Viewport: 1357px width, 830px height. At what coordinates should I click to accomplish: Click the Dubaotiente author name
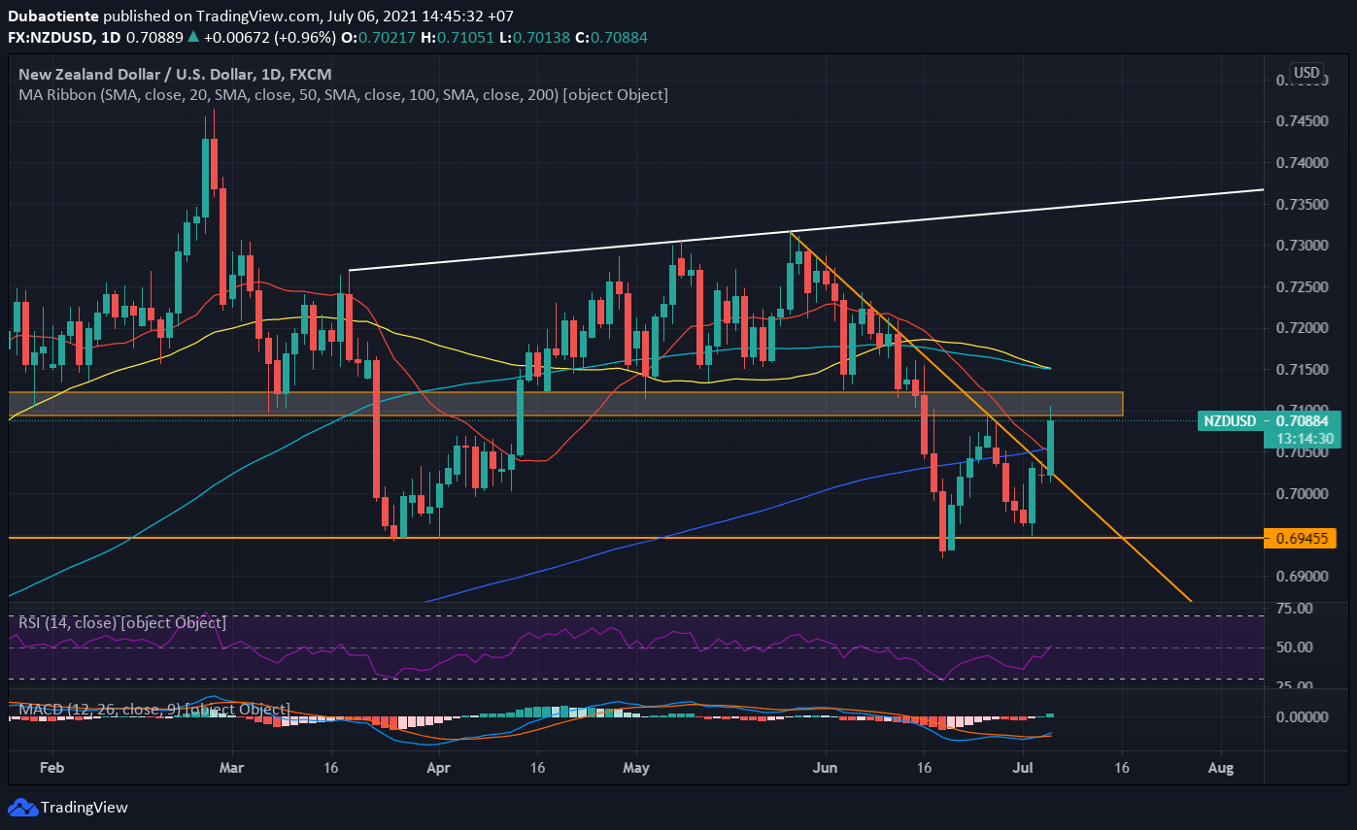(x=53, y=17)
